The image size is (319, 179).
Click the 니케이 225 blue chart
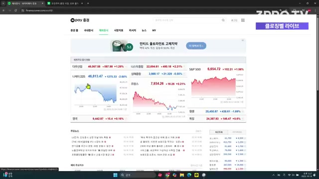[96, 94]
